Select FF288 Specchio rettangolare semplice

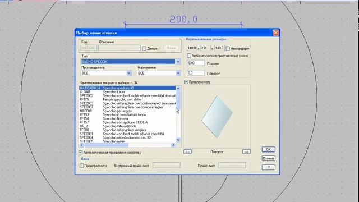(x=127, y=130)
